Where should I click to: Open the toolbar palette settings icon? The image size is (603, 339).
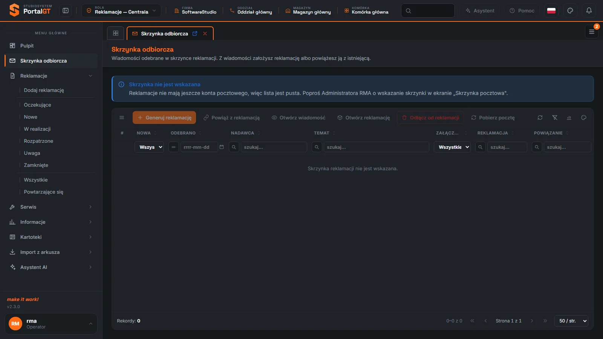point(584,118)
